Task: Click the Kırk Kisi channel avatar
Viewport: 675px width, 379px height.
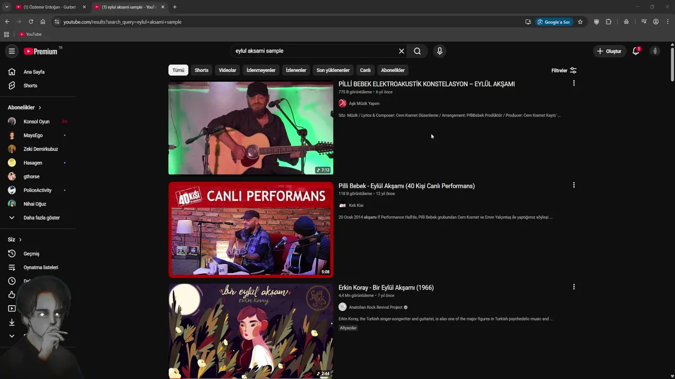Action: pyautogui.click(x=342, y=205)
